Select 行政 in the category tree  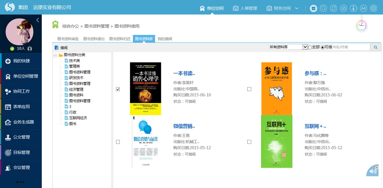(73, 112)
